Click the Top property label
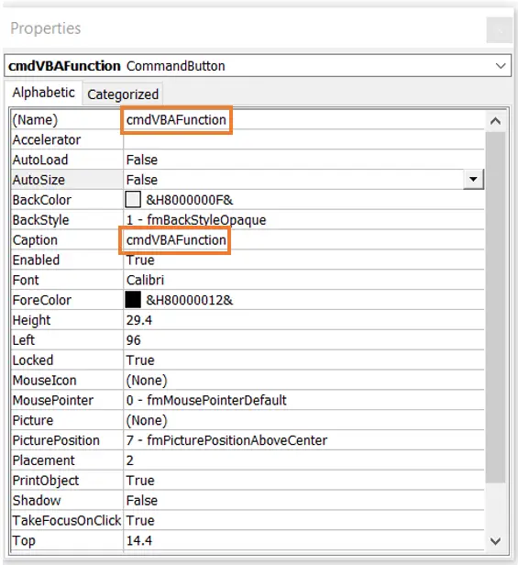 click(24, 541)
